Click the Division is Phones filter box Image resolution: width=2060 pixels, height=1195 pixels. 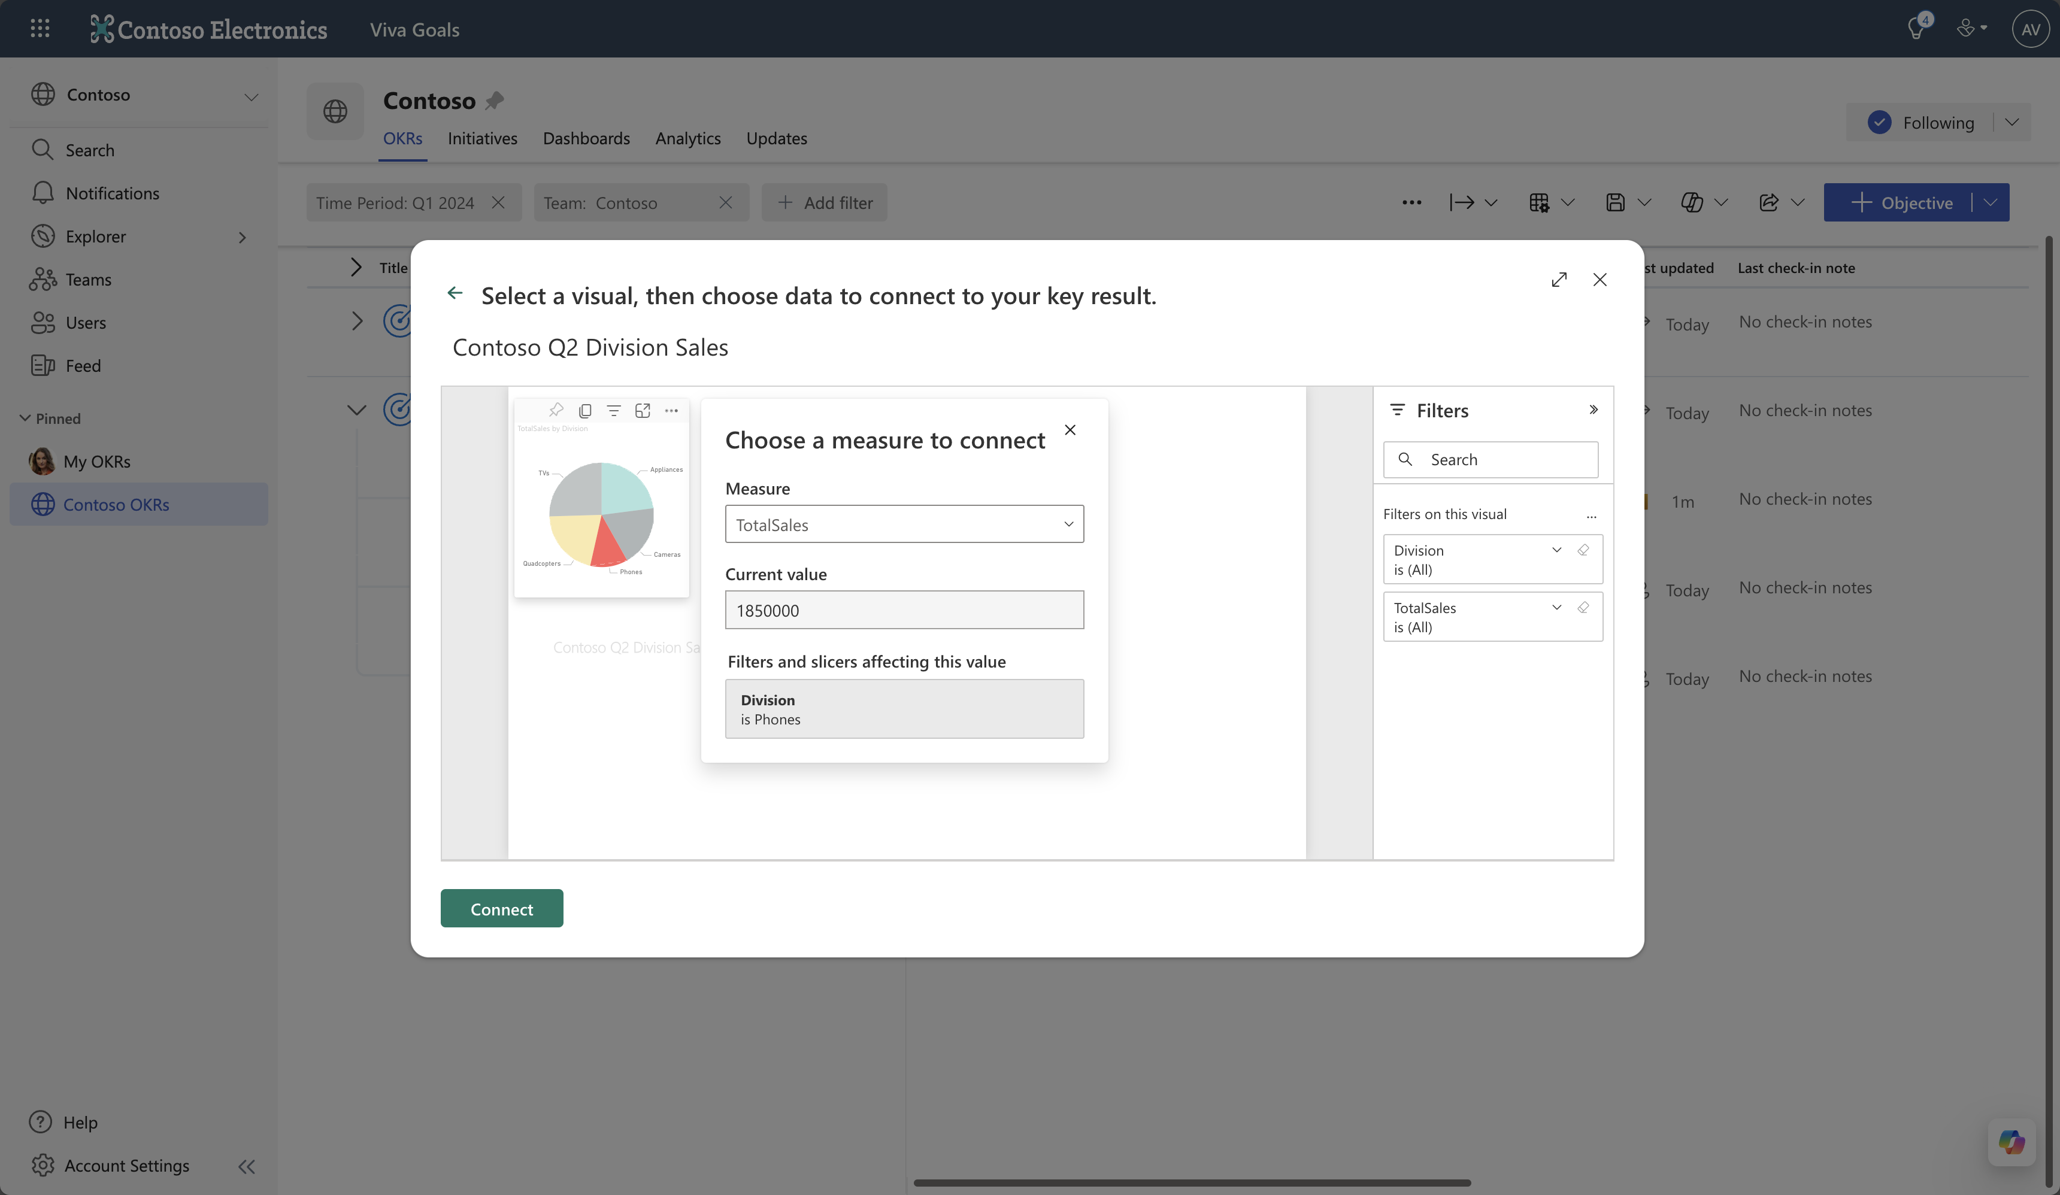904,709
